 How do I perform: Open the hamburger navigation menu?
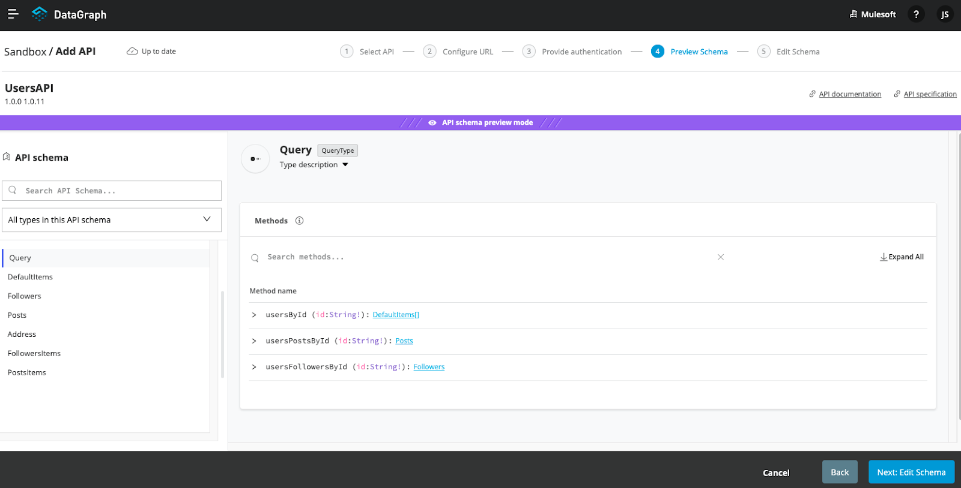pyautogui.click(x=13, y=14)
